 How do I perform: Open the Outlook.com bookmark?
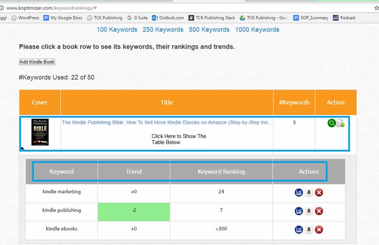pyautogui.click(x=168, y=18)
